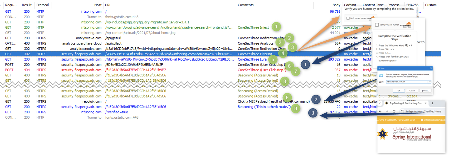Close the Run dialog with X
The width and height of the screenshot is (450, 157).
tap(431, 68)
